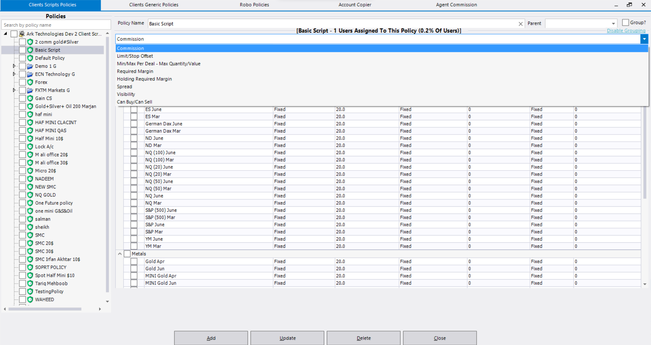Clear the Policy Name field with X icon
The image size is (651, 345).
(x=520, y=24)
